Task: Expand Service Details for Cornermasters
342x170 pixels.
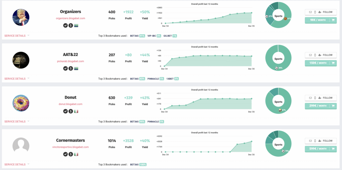Action: [x=17, y=164]
